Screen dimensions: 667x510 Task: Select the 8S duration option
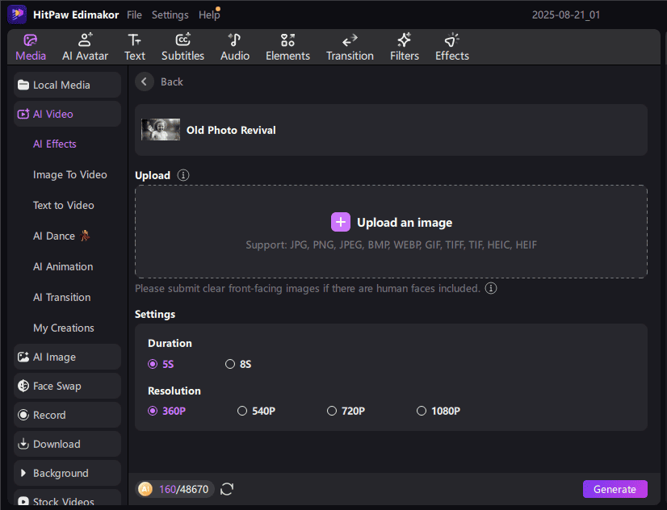(x=238, y=364)
